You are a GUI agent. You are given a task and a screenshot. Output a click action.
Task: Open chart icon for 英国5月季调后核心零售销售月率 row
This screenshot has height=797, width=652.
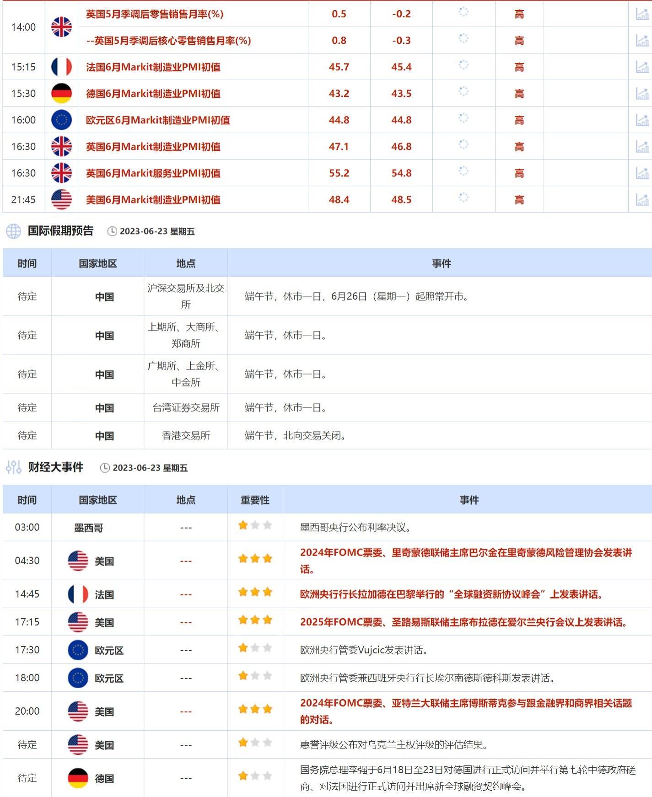pos(642,41)
